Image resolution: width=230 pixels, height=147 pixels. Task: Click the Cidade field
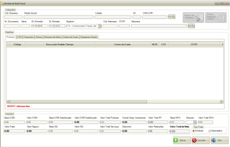point(113,17)
